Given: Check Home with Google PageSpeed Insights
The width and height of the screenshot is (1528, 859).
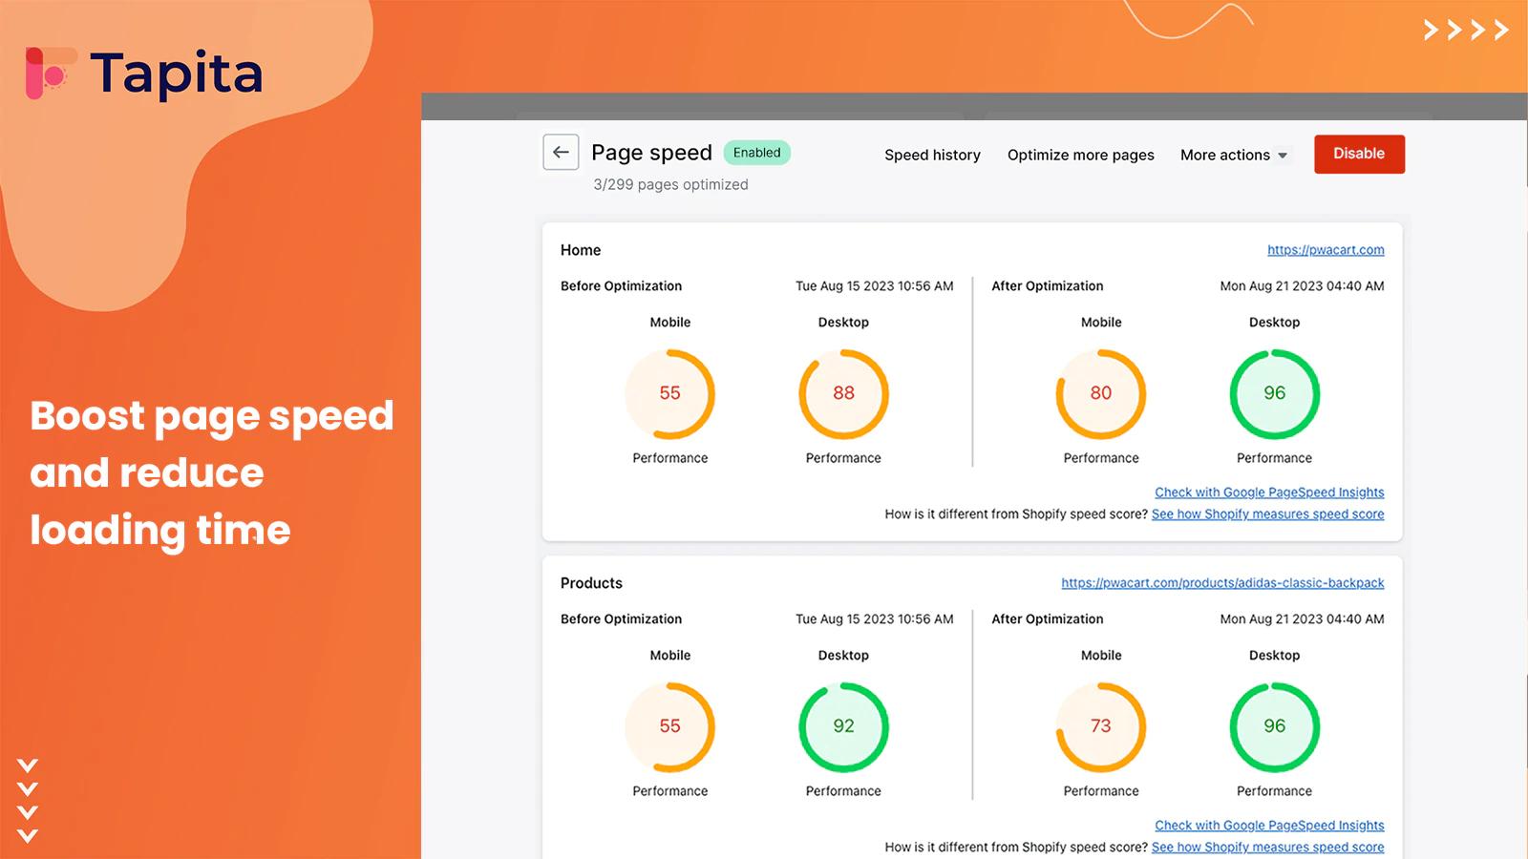Looking at the screenshot, I should pyautogui.click(x=1269, y=492).
